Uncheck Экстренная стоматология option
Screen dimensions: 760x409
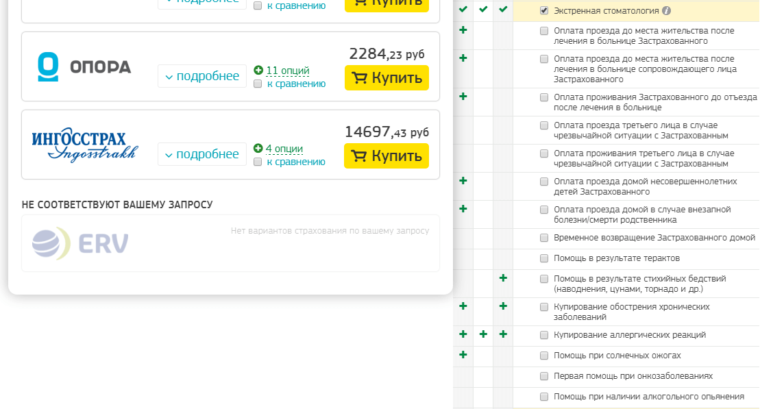point(544,11)
